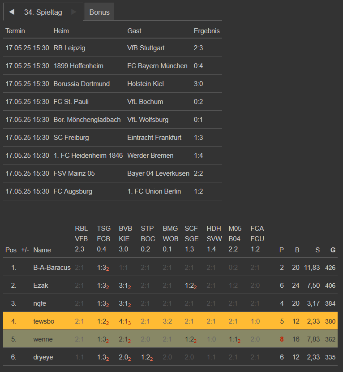
Task: Click Borussia Dortmund home team entry
Action: 81,84
